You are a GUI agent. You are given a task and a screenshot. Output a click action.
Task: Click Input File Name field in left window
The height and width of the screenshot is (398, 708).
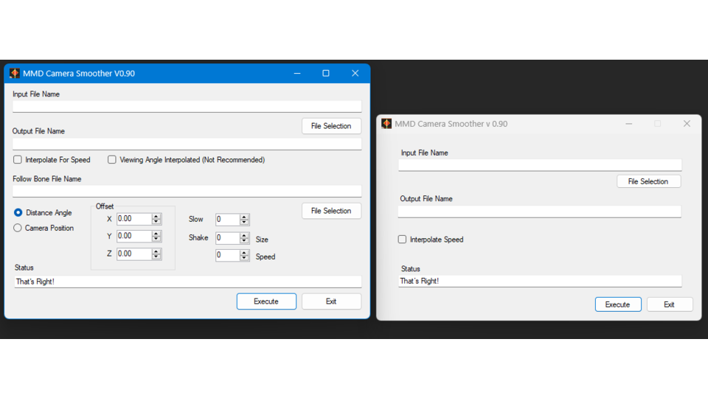(187, 106)
